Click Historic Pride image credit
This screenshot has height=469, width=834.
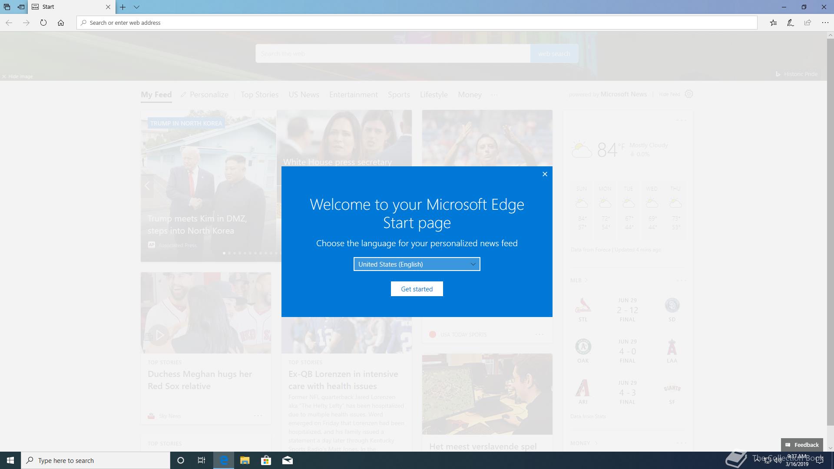(x=797, y=74)
